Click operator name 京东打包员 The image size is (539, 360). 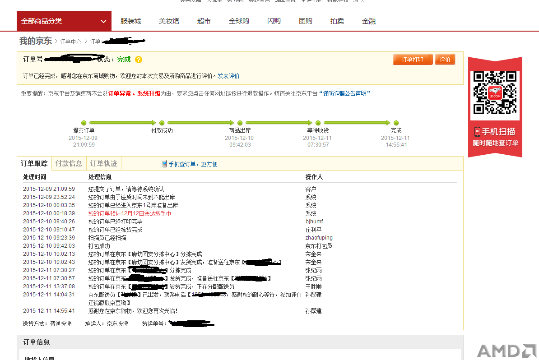pos(319,246)
